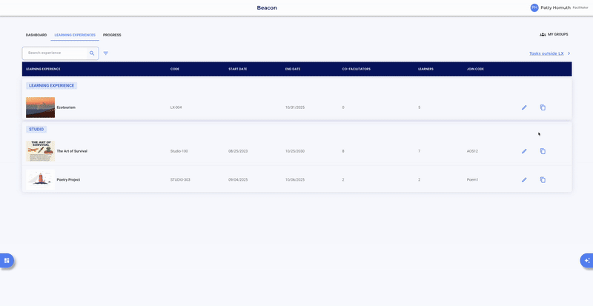The width and height of the screenshot is (593, 306).
Task: Open the Poetry Project thumbnail
Action: pyautogui.click(x=40, y=180)
